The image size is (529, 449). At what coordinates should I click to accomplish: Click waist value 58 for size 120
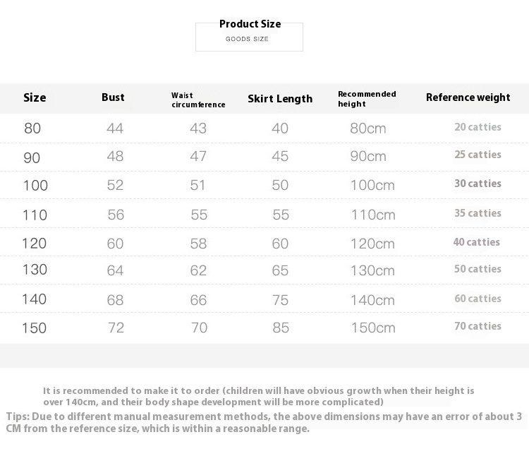[x=198, y=244]
